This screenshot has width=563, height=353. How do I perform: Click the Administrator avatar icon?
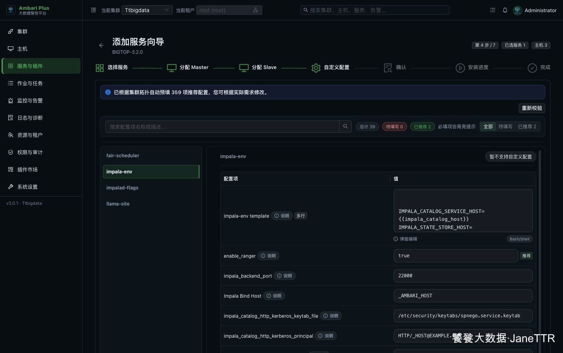pos(517,10)
